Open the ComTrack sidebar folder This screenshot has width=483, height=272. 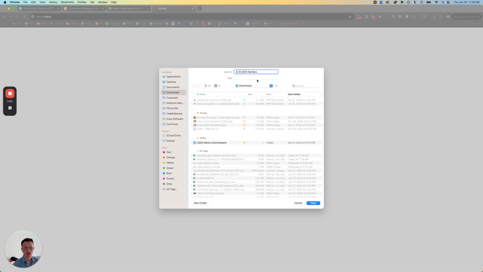[x=172, y=124]
